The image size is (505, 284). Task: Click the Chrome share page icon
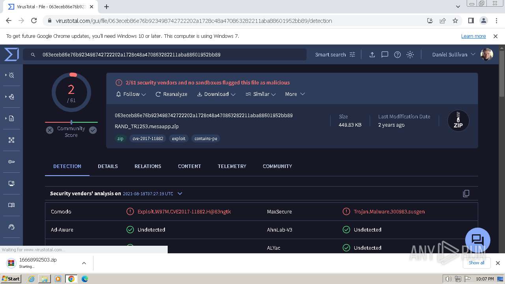coord(443,21)
